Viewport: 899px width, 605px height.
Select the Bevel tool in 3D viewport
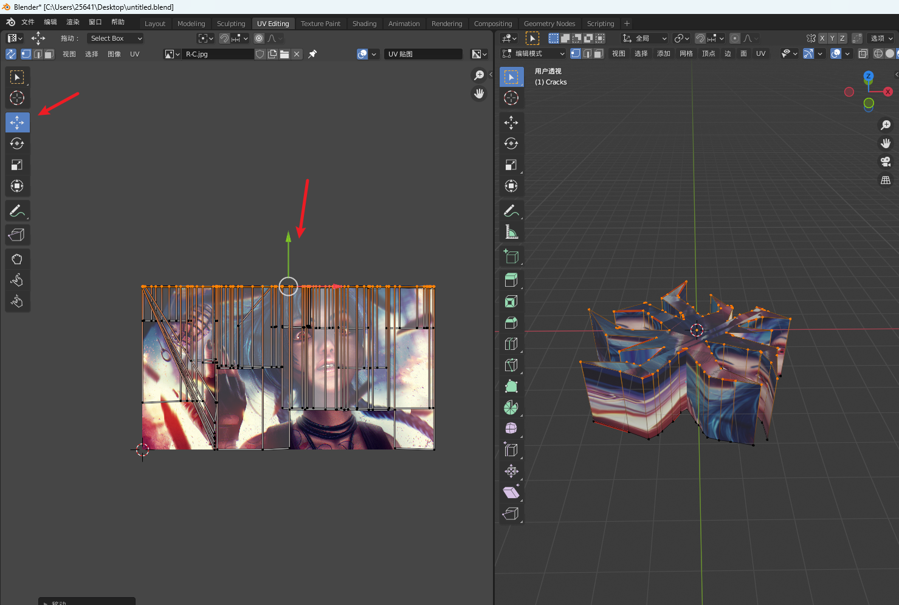pyautogui.click(x=511, y=323)
